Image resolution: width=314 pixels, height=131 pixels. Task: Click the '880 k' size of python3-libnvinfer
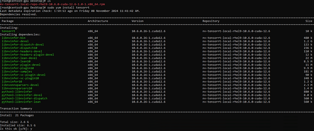pyautogui.click(x=308, y=92)
